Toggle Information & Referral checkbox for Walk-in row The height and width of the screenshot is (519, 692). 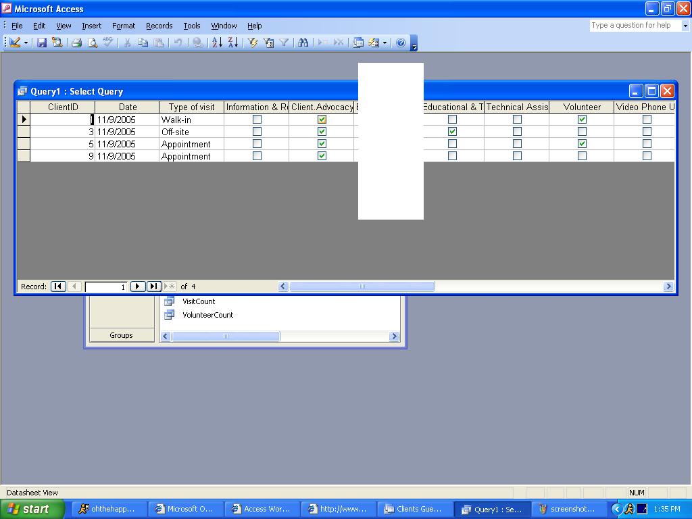[257, 119]
